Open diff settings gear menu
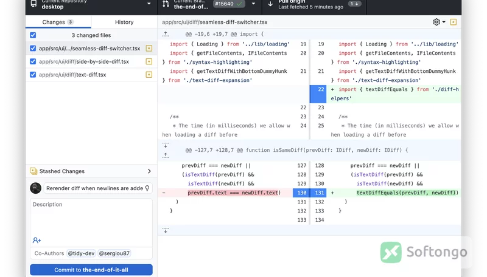Screen dimensions: 487x277 (x=439, y=22)
